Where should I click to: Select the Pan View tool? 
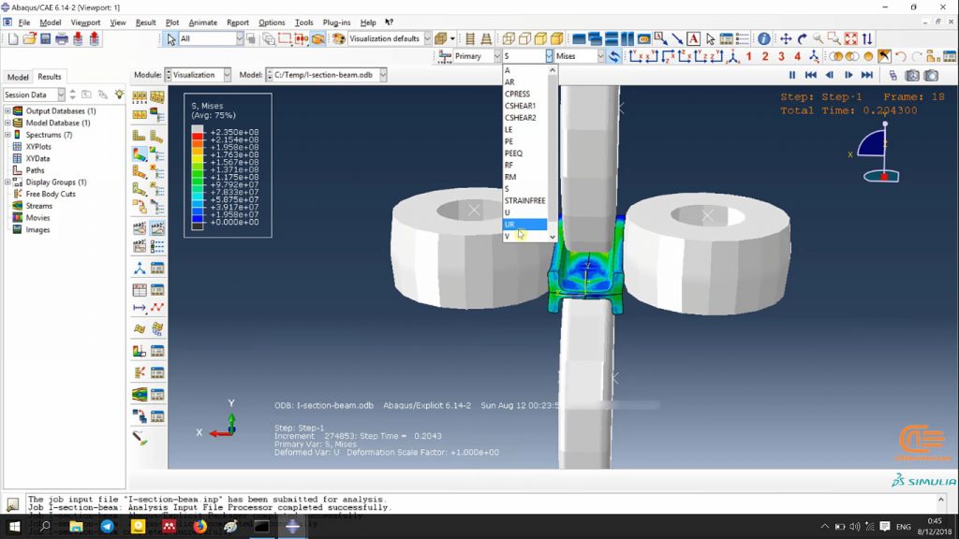coord(788,39)
